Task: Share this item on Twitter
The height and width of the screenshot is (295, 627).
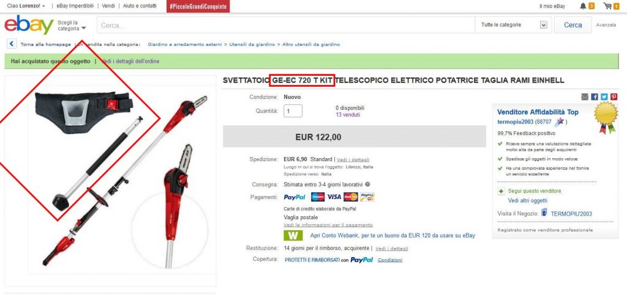Action: (604, 97)
